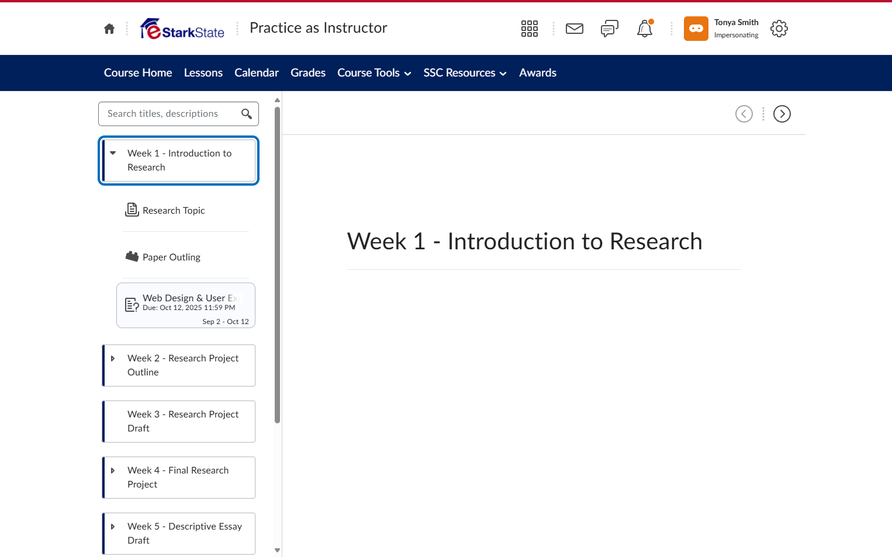Open subscription alerts chat icon
This screenshot has height=557, width=892.
610,29
